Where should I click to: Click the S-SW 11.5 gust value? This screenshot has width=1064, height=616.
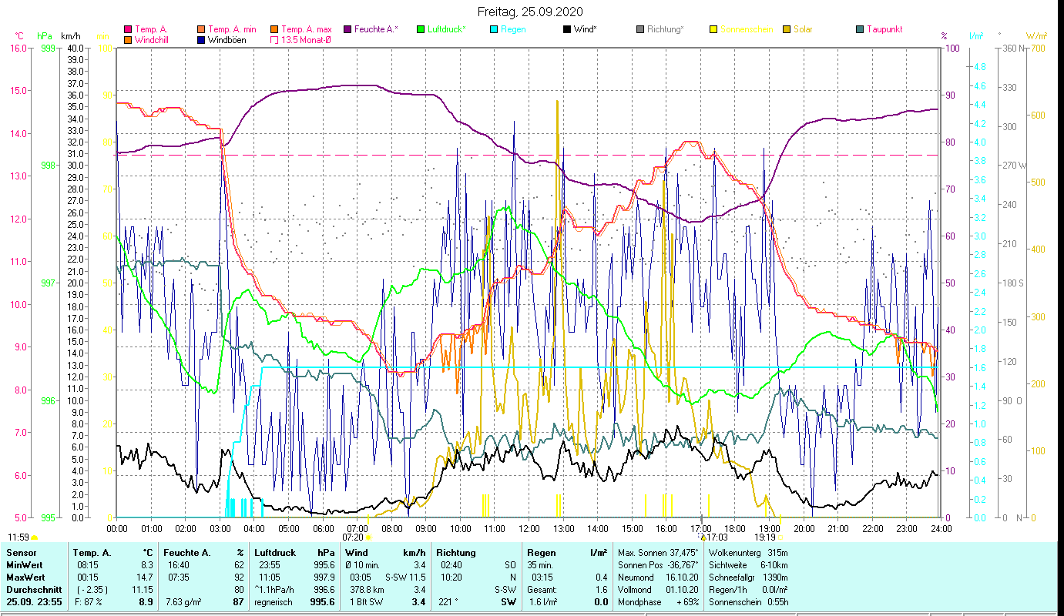pos(405,577)
